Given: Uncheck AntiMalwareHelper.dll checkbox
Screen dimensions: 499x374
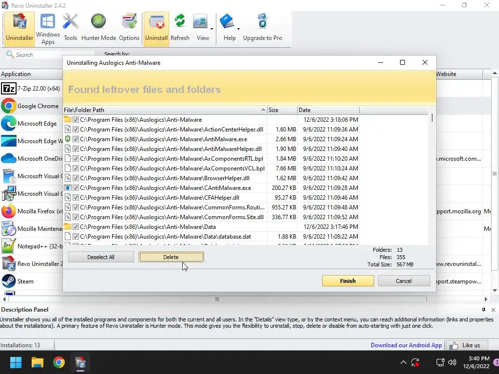Looking at the screenshot, I should (x=76, y=149).
